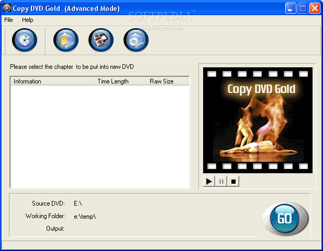Open the File menu
323x251 pixels.
(x=8, y=20)
